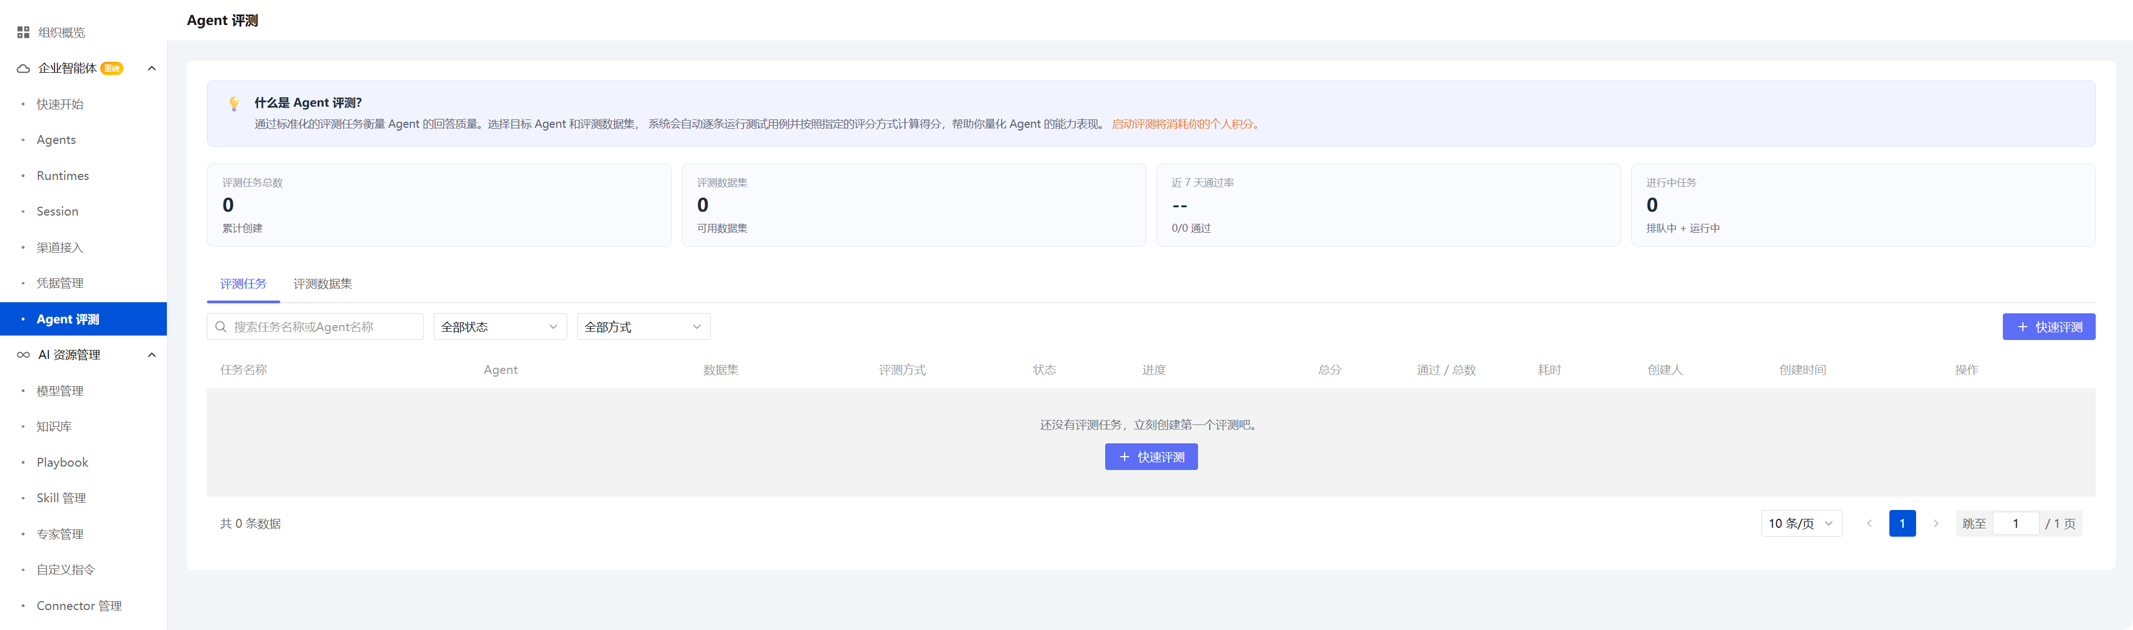Click the search magnifier icon in the task search box

point(221,327)
